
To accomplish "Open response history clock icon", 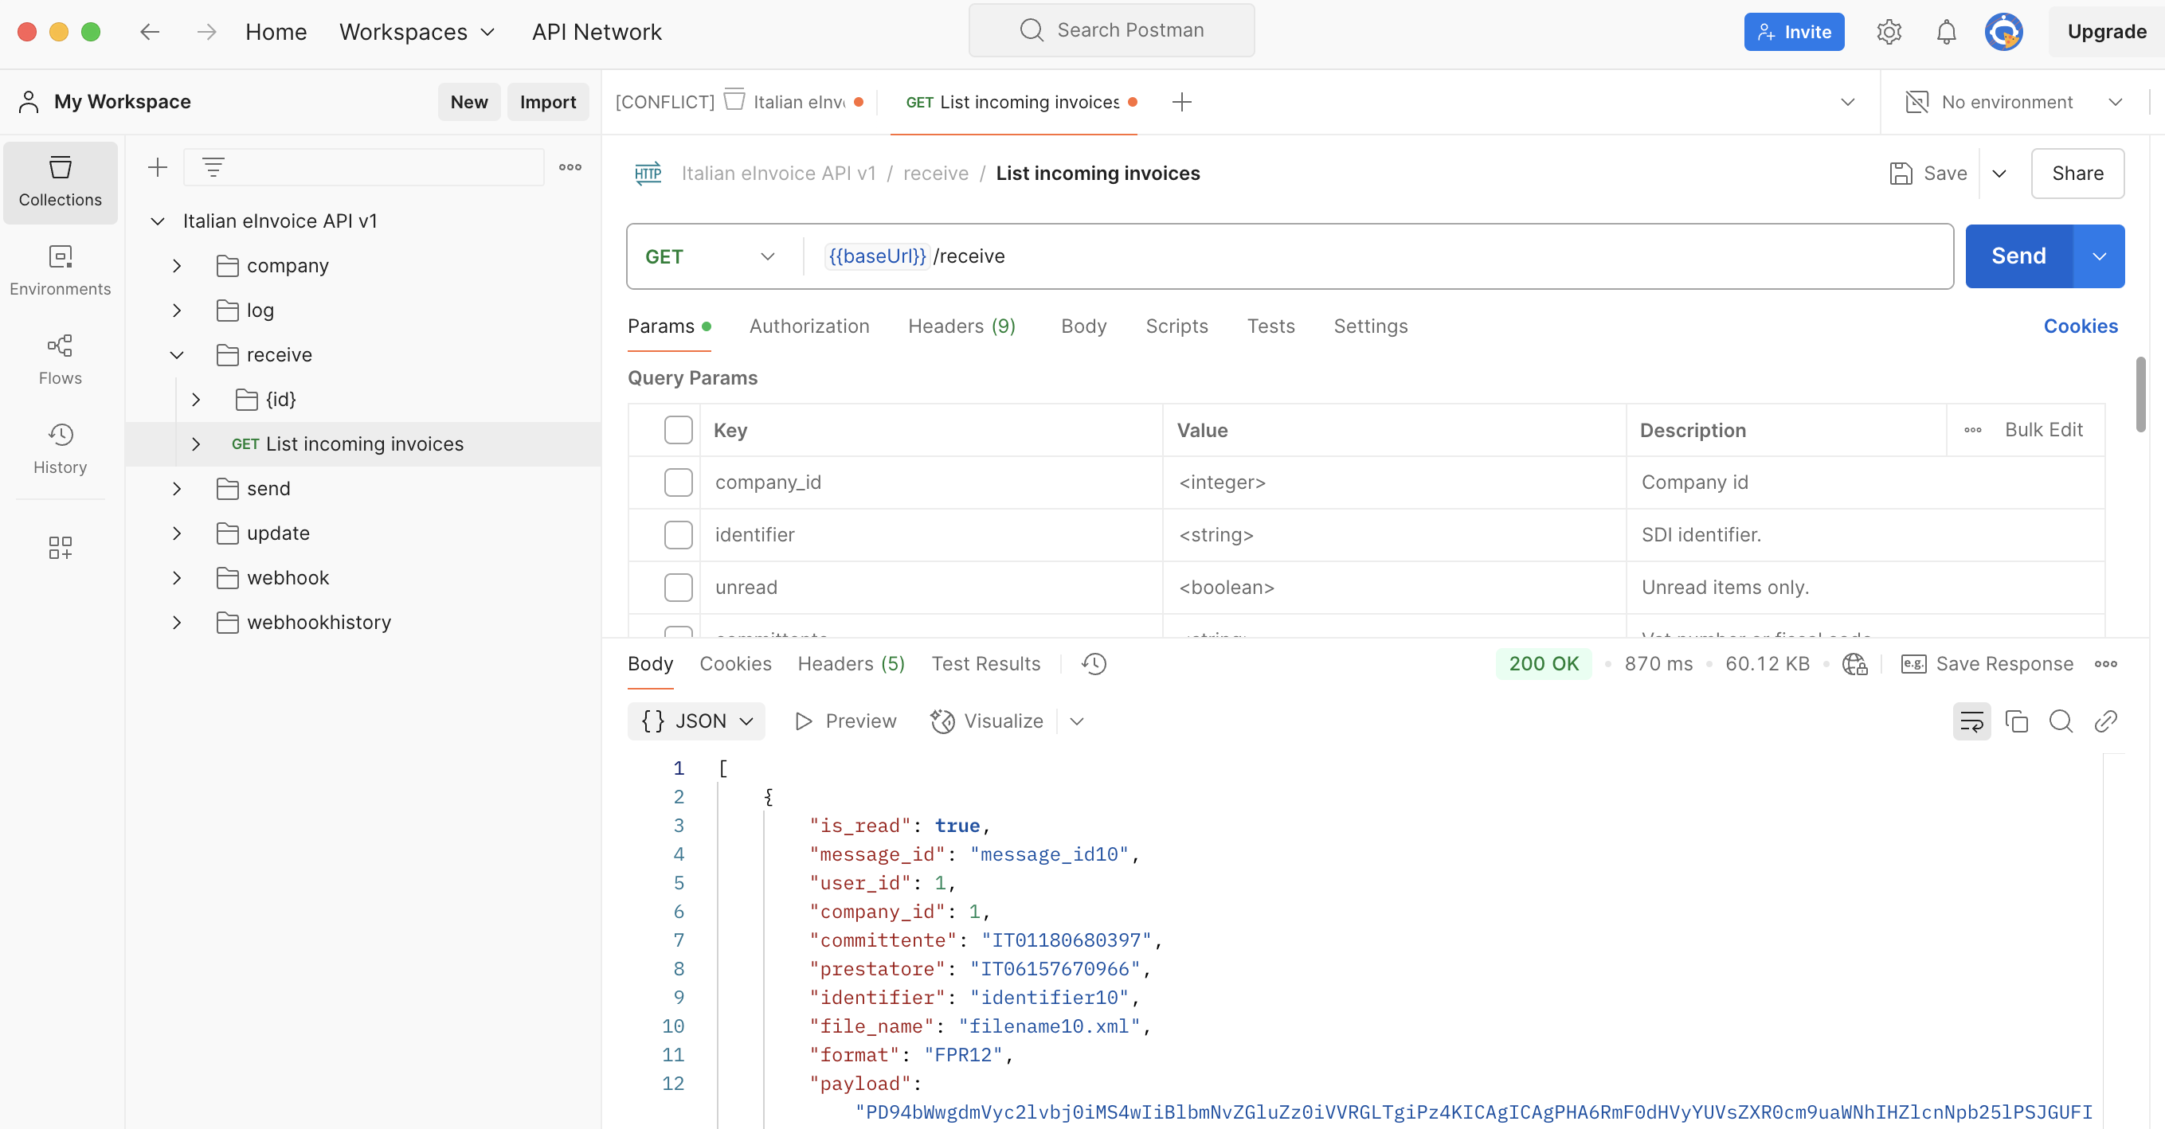I will pos(1094,663).
